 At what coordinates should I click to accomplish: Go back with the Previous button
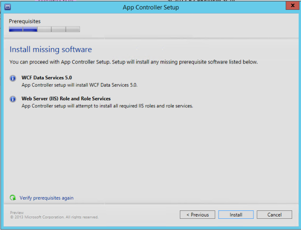[197, 215]
